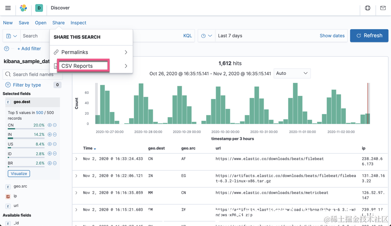The width and height of the screenshot is (391, 226).
Task: Open the mail newsfeed icon
Action: click(x=383, y=8)
